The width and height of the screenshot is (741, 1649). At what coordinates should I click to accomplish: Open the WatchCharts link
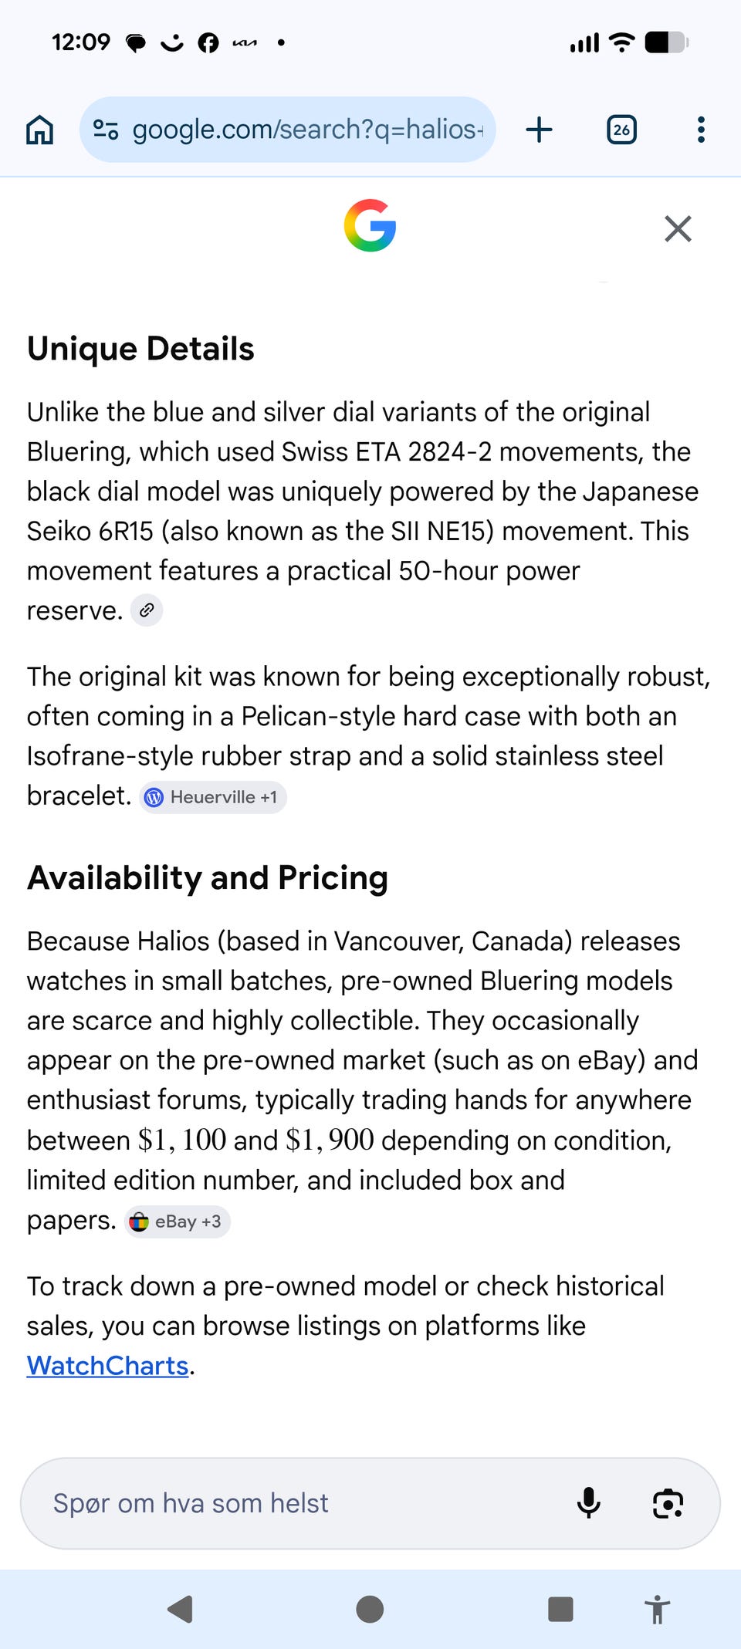(x=108, y=1366)
